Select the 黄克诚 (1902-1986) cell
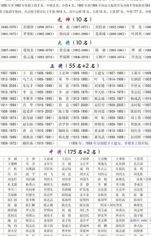 click(x=75, y=50)
